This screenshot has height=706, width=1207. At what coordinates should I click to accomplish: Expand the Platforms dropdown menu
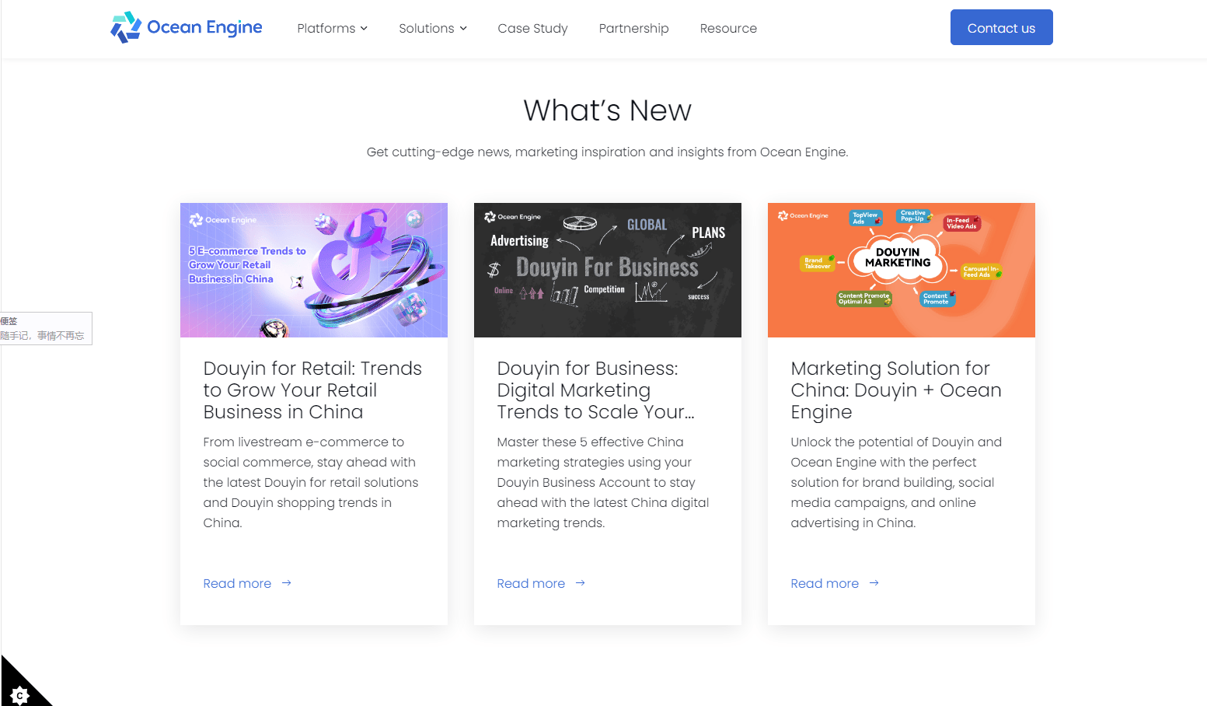[332, 28]
